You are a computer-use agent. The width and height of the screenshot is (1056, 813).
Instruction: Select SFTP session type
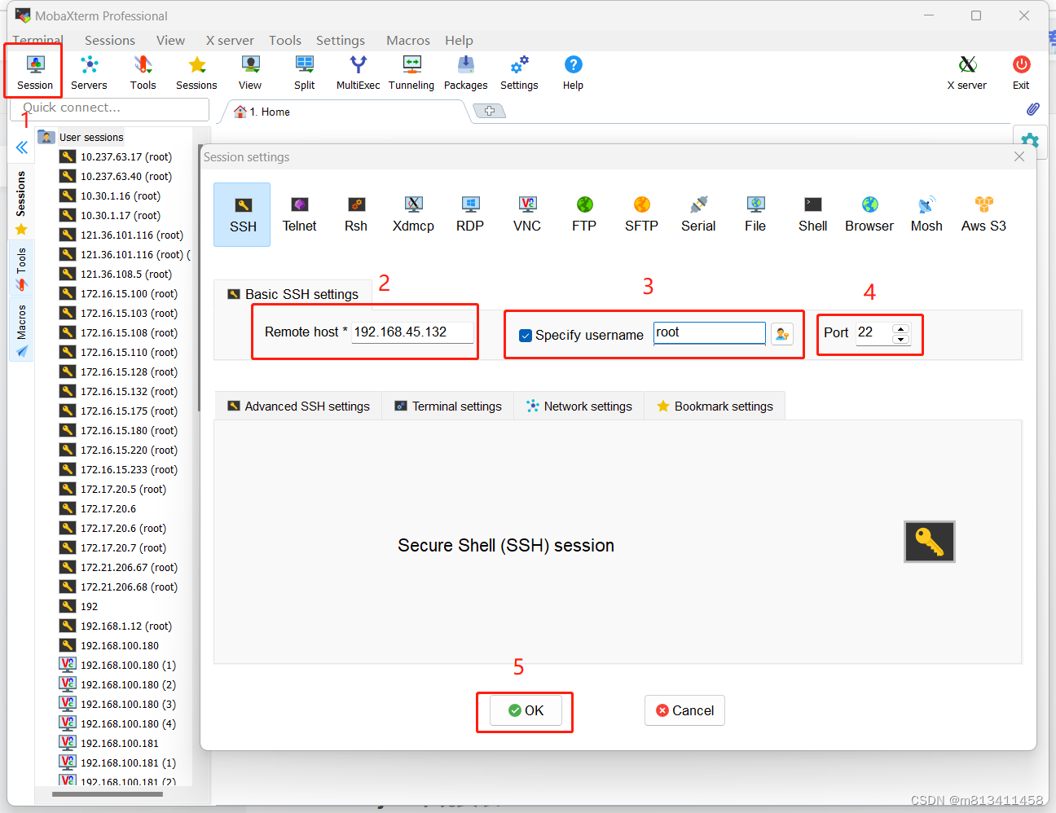tap(641, 214)
